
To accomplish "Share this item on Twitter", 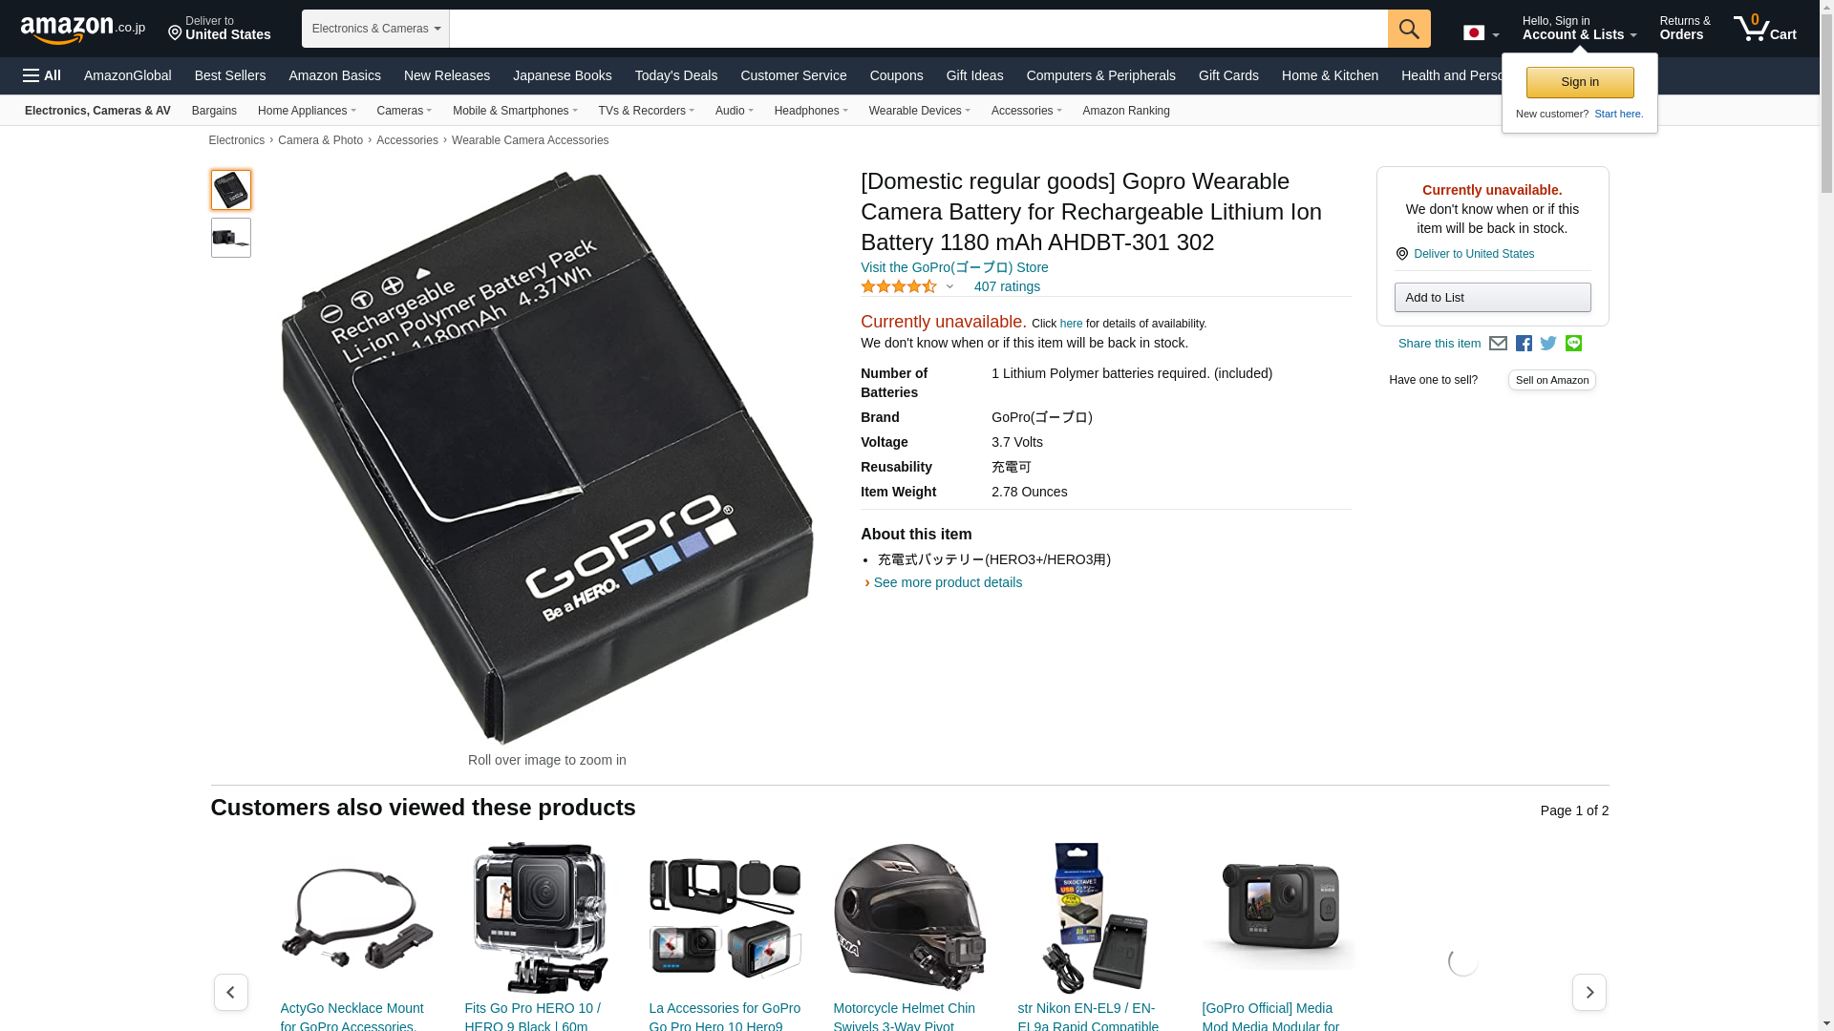I will 1548,344.
